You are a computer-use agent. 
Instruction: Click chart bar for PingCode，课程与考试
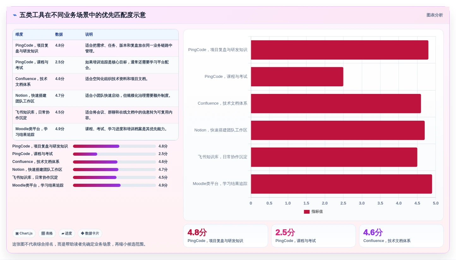pyautogui.click(x=297, y=77)
